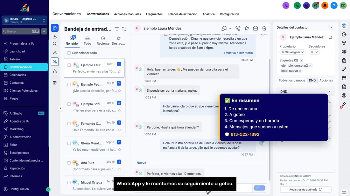350x196 pixels.
Task: Open the language translate icon
Action: coord(286,5)
